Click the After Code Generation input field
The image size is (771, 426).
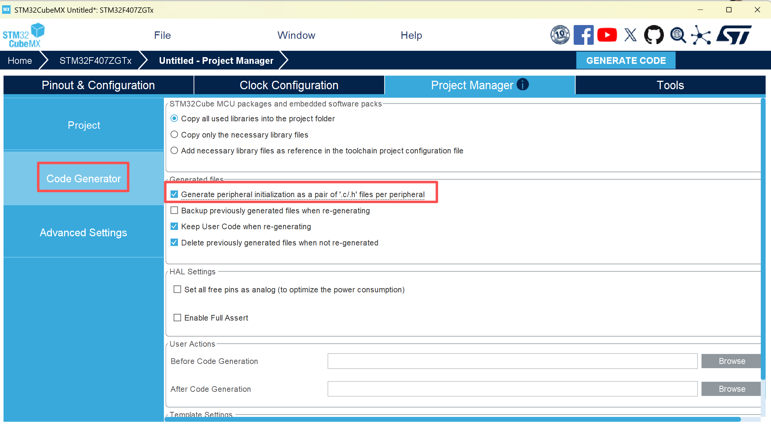(x=512, y=389)
